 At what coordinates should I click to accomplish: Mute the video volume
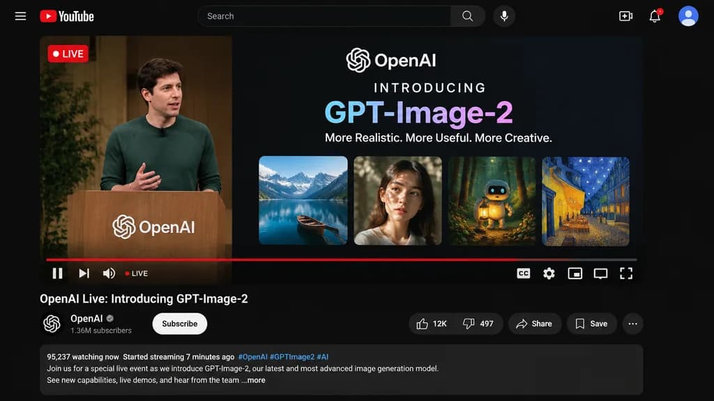[109, 273]
